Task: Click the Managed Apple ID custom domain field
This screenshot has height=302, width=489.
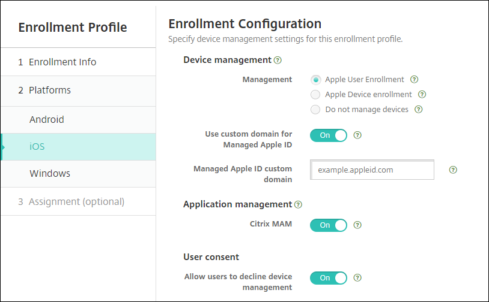Action: pos(372,170)
